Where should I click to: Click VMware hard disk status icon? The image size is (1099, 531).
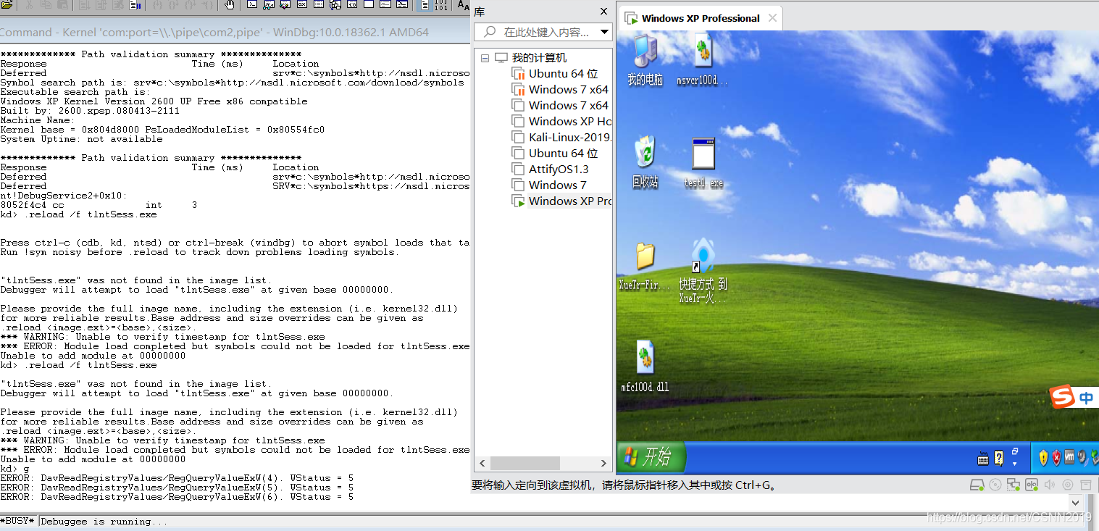point(977,485)
